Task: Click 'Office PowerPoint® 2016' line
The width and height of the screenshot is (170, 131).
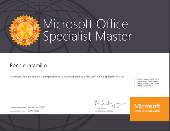Action: tap(148, 79)
